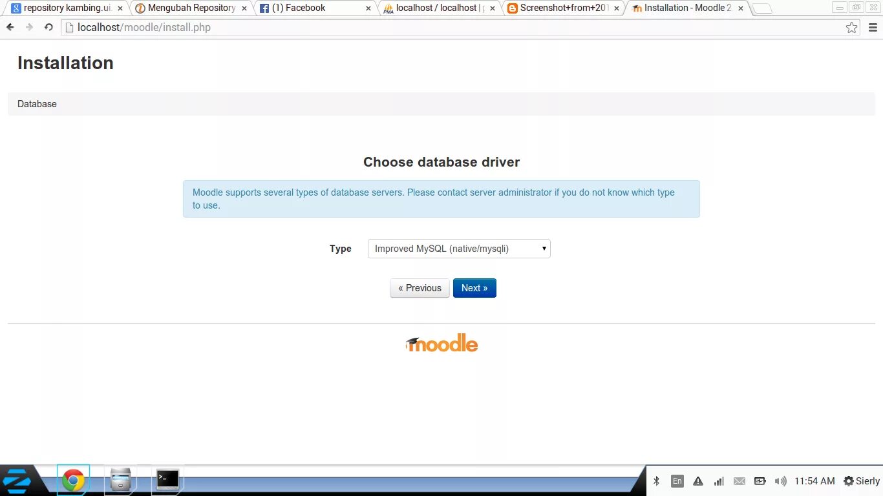The height and width of the screenshot is (496, 883).
Task: Click the browser forward arrow
Action: (x=29, y=27)
